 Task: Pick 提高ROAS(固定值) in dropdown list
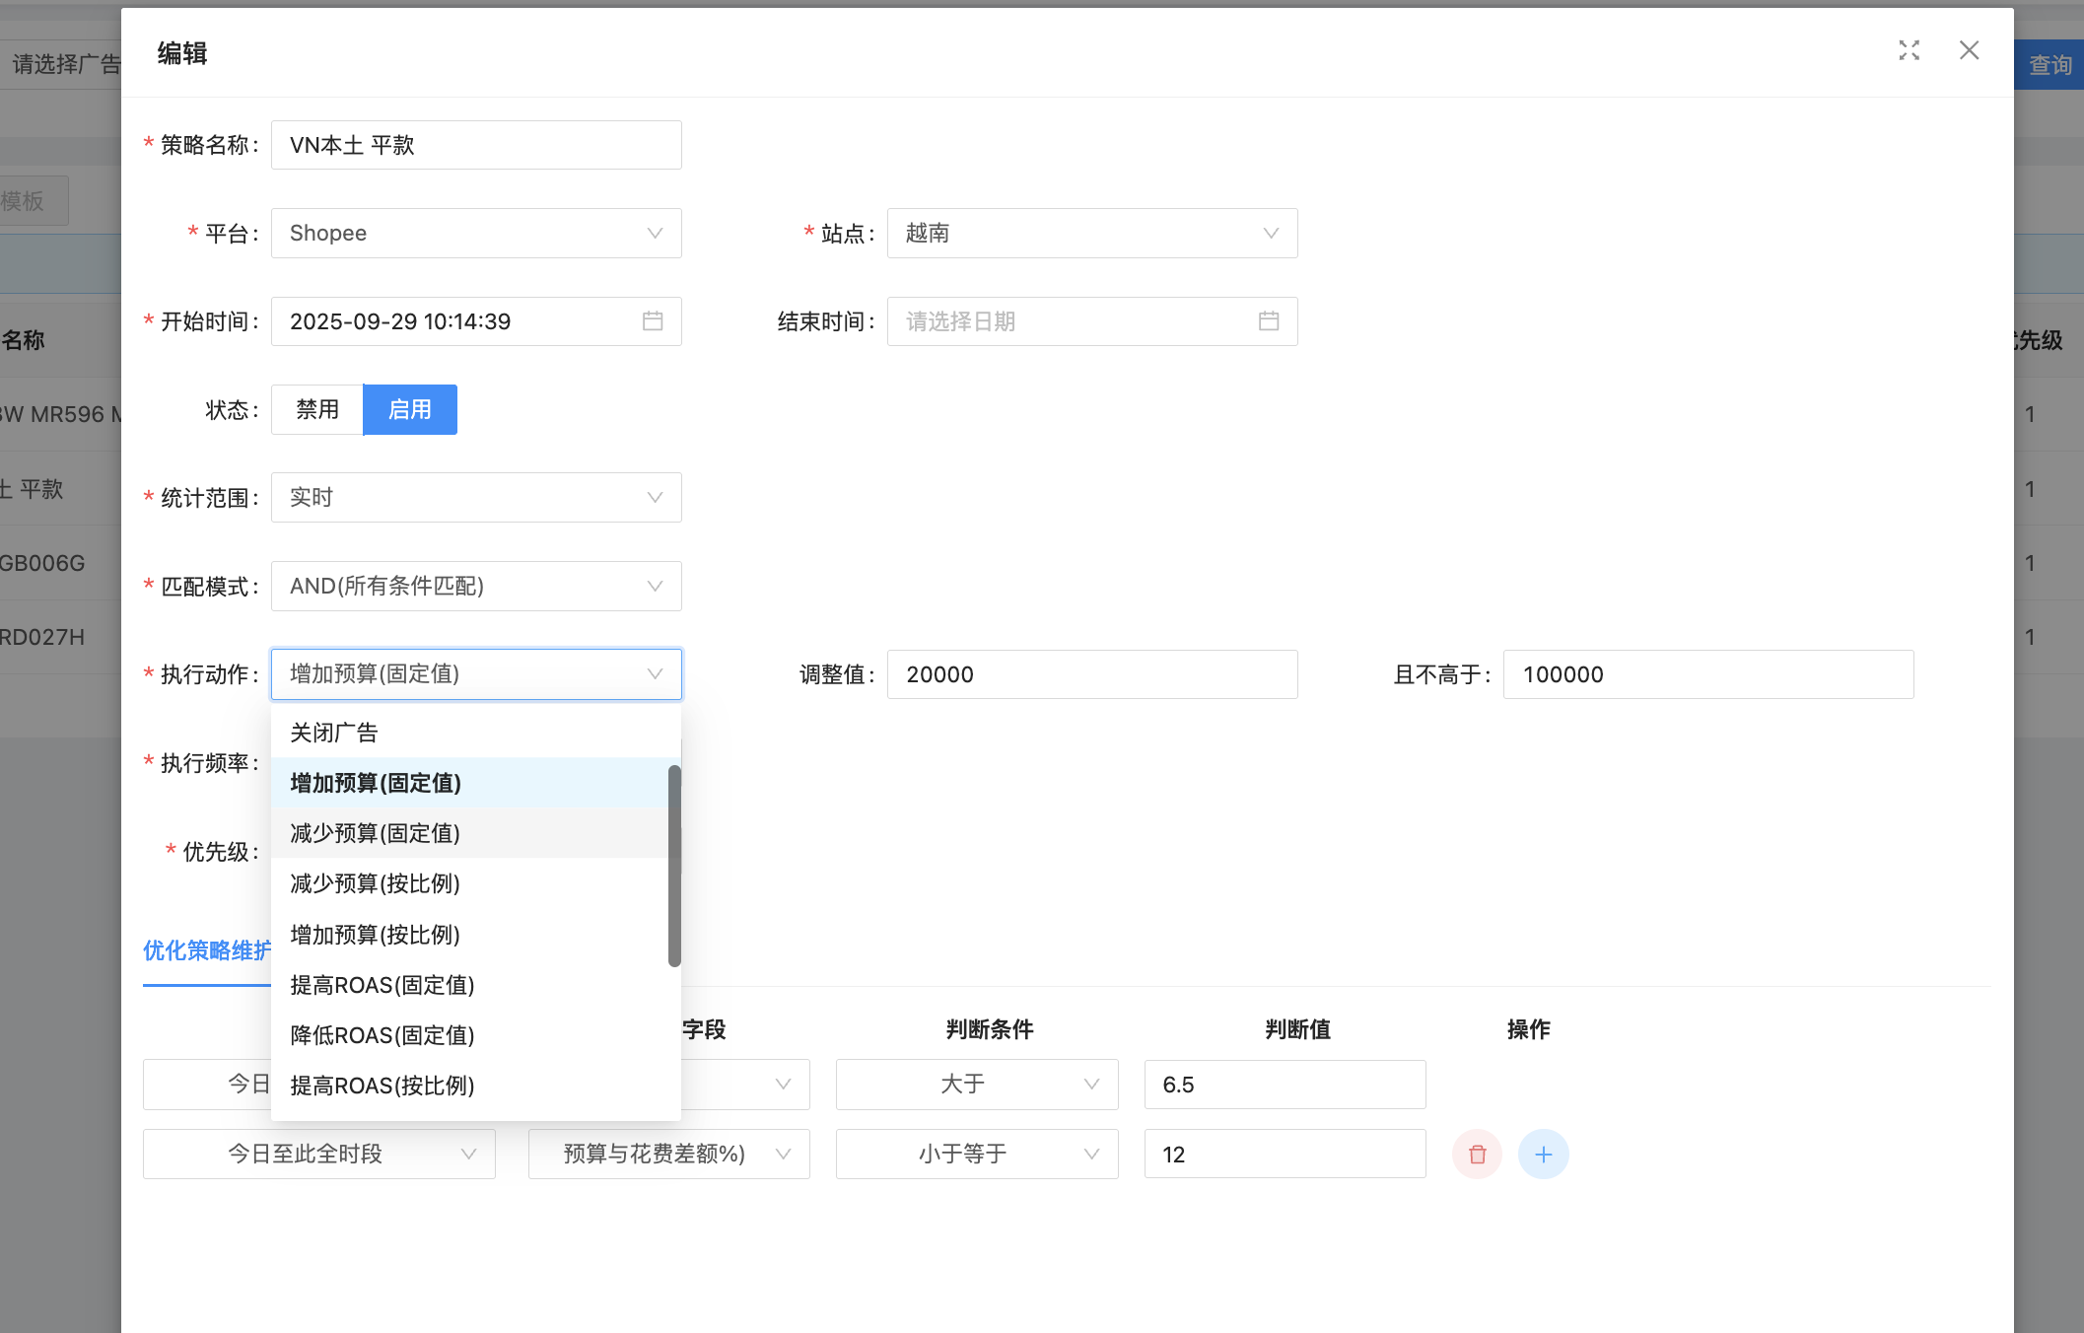pyautogui.click(x=382, y=985)
